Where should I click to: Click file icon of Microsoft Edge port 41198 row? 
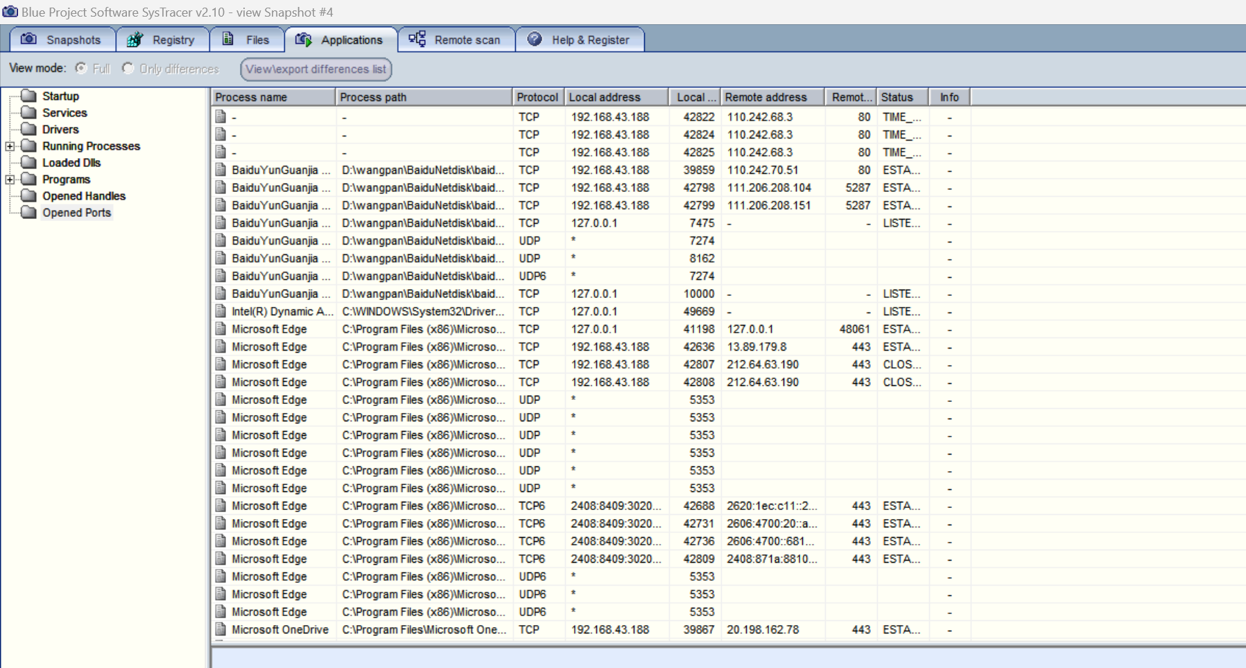[220, 328]
